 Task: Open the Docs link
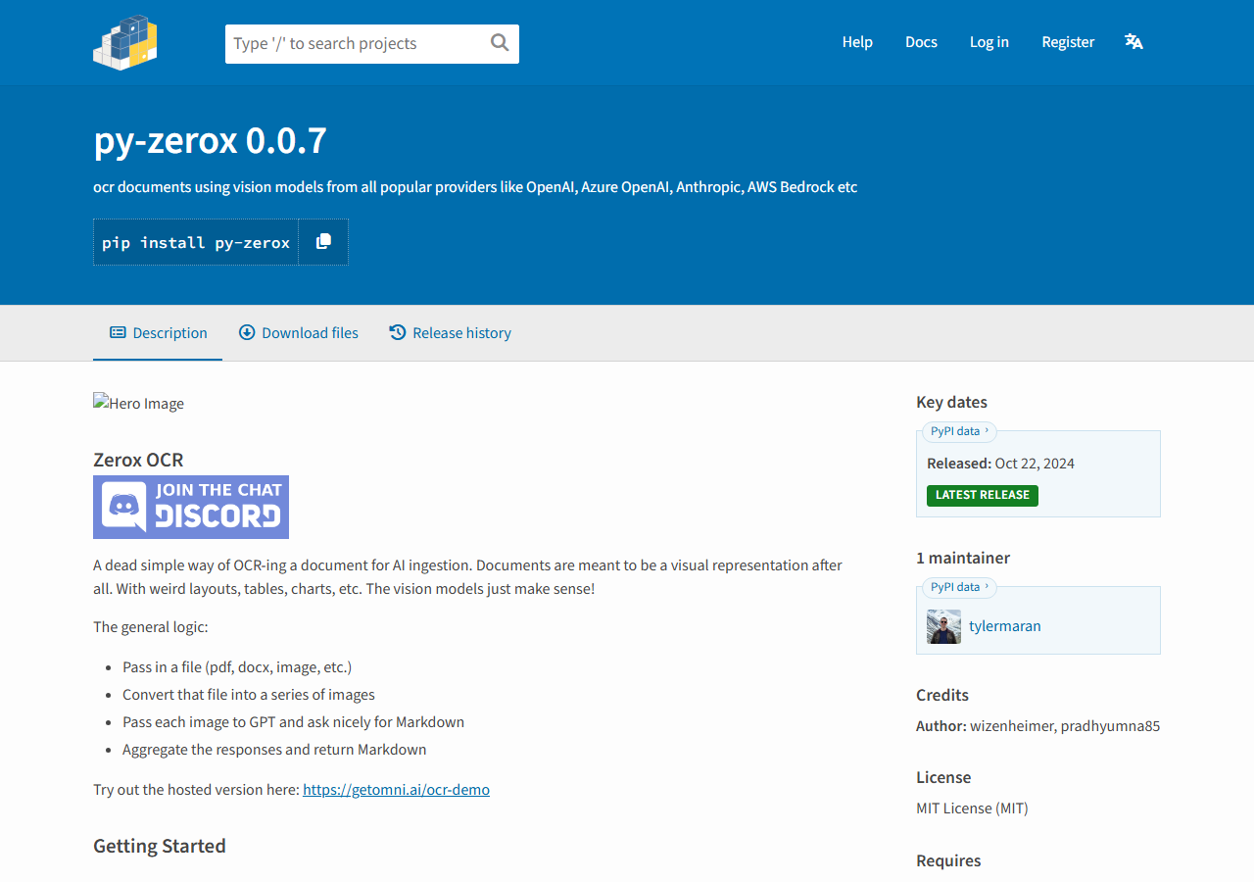921,42
